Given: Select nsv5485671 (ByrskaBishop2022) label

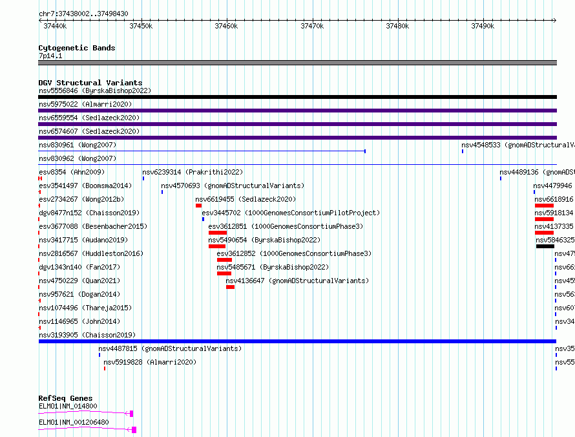Looking at the screenshot, I should tap(273, 267).
